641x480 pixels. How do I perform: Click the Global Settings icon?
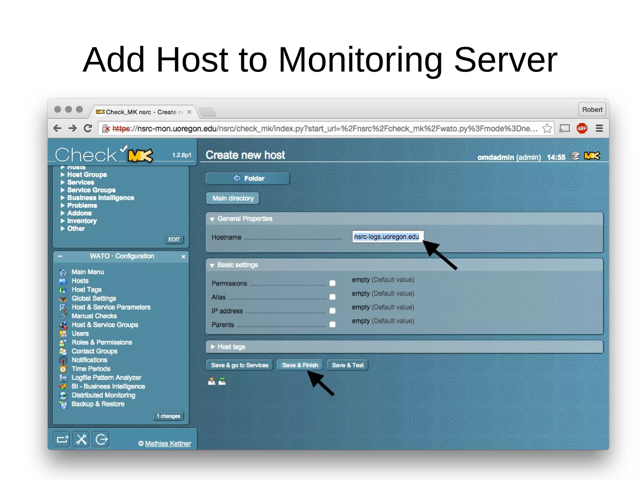coord(63,299)
